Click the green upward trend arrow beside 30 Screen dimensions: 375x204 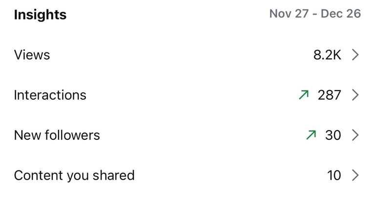coord(311,135)
